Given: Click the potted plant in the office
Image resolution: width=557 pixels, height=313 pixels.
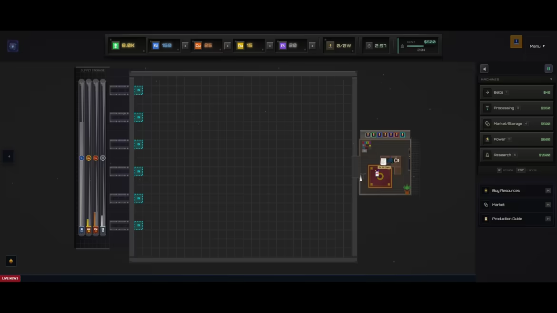Looking at the screenshot, I should [407, 189].
